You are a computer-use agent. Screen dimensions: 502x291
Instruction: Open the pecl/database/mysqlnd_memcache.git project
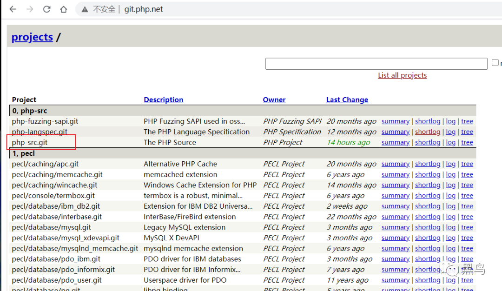(x=75, y=248)
